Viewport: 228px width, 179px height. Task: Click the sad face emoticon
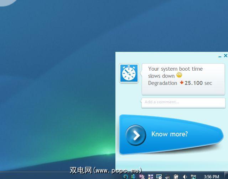179,75
